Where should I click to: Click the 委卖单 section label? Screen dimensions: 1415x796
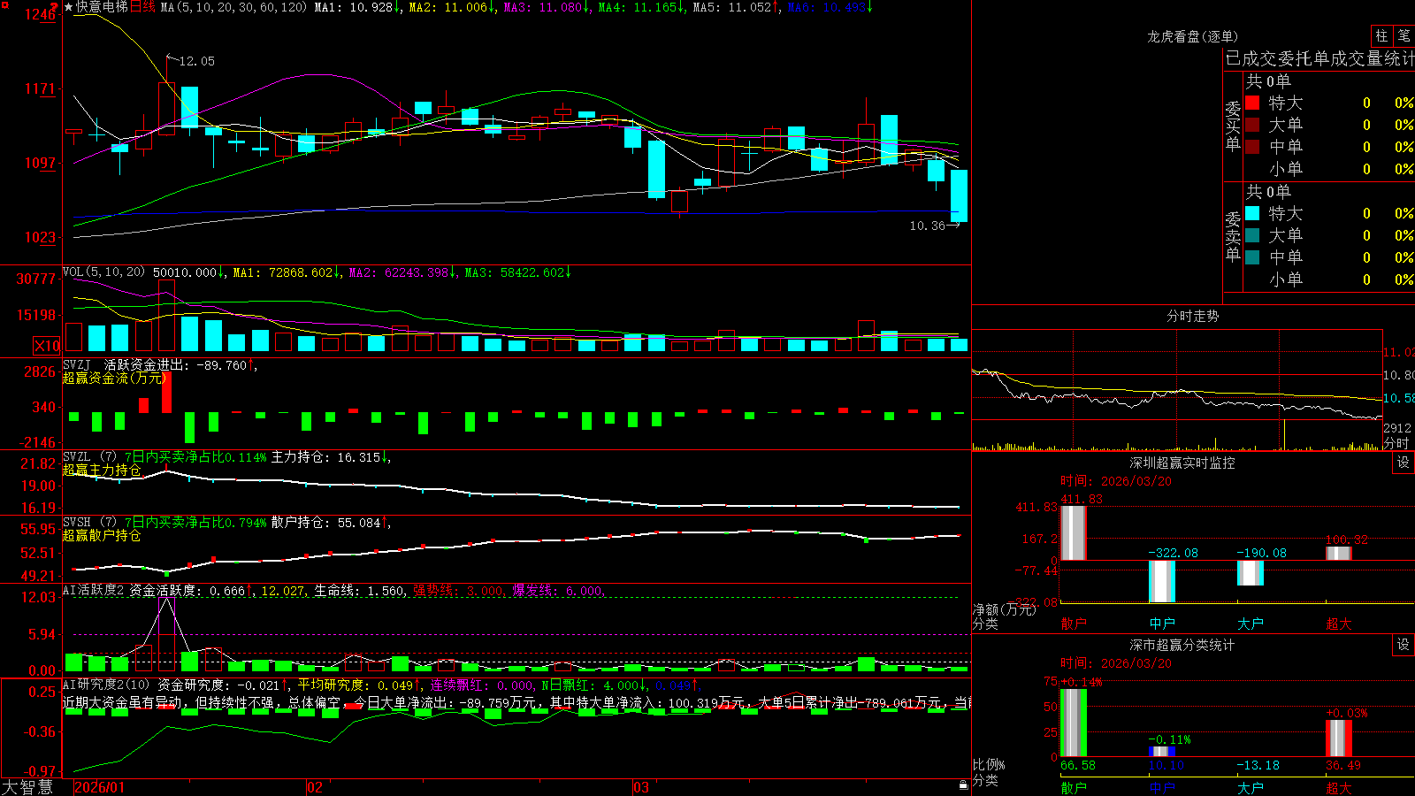1233,236
